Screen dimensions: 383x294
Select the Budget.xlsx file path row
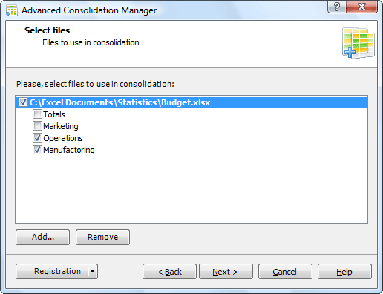coord(191,102)
